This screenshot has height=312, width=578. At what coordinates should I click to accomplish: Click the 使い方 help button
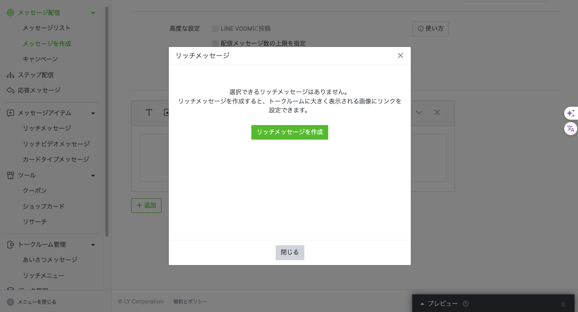[x=431, y=29]
